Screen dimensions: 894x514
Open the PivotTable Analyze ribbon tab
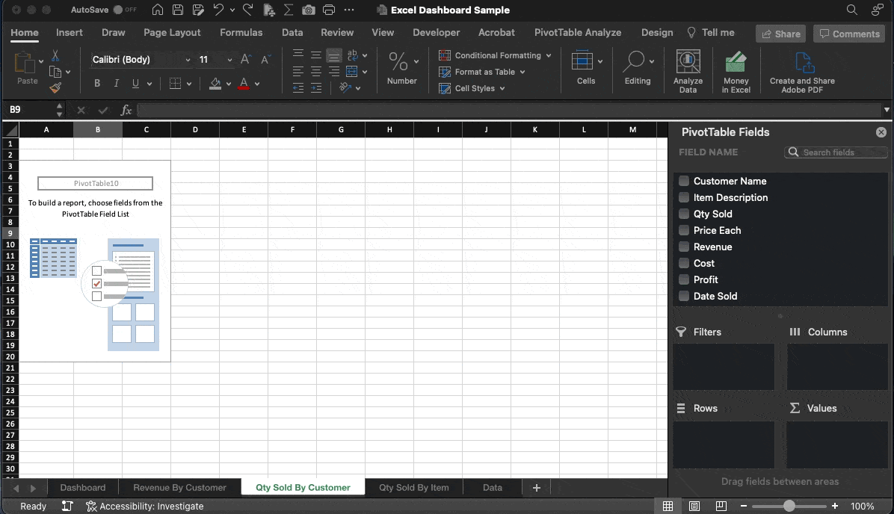tap(577, 32)
